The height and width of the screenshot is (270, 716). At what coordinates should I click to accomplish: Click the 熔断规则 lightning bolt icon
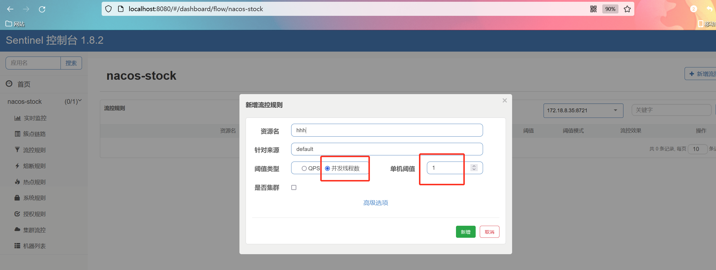point(17,166)
